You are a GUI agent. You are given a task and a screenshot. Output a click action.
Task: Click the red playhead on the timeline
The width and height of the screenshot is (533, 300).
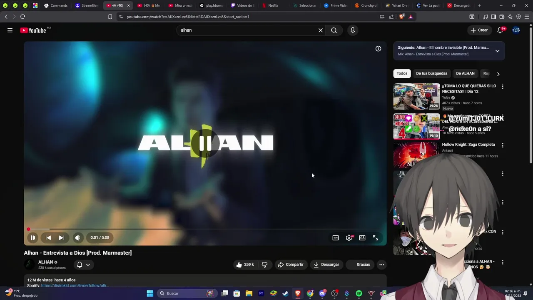(28, 229)
